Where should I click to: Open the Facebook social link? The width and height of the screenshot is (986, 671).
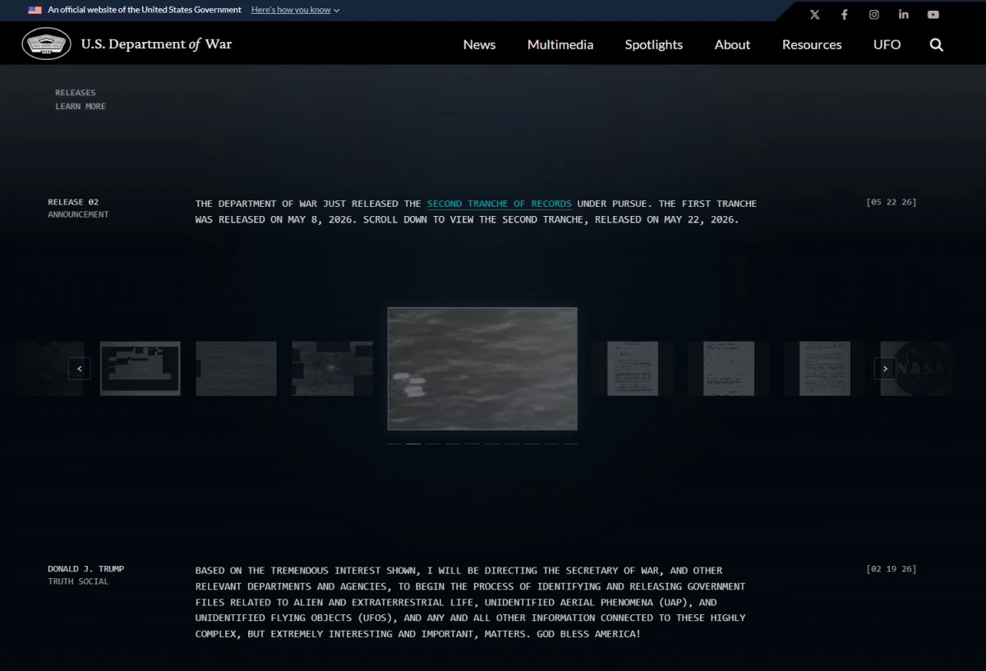point(844,15)
